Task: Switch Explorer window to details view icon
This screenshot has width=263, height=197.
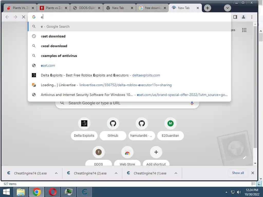Action: [253, 184]
